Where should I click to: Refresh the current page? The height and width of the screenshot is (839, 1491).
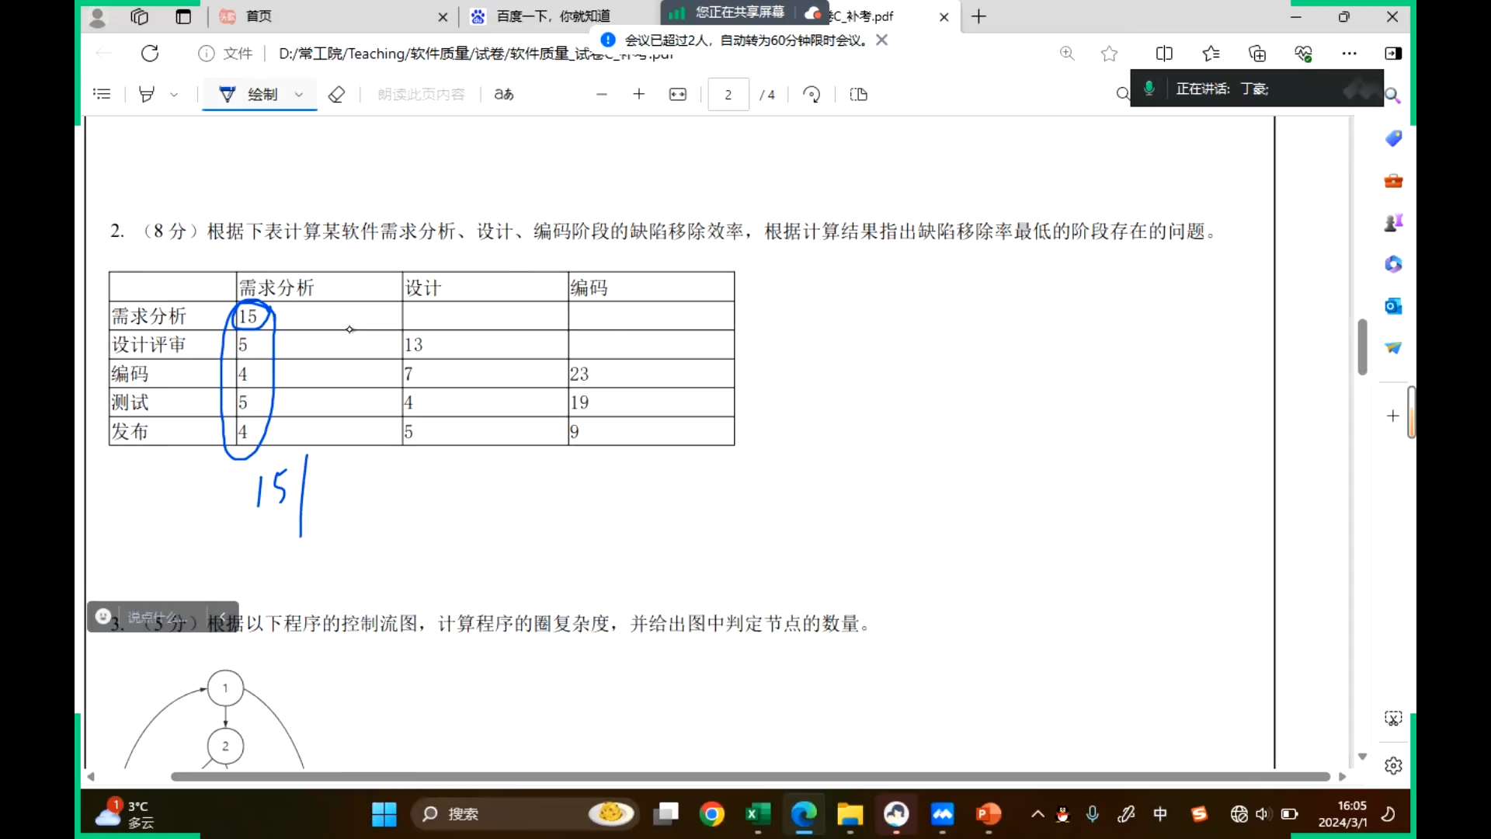point(150,54)
